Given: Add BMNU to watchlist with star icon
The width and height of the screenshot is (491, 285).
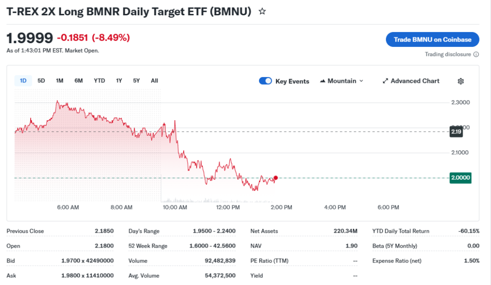Looking at the screenshot, I should tap(262, 11).
